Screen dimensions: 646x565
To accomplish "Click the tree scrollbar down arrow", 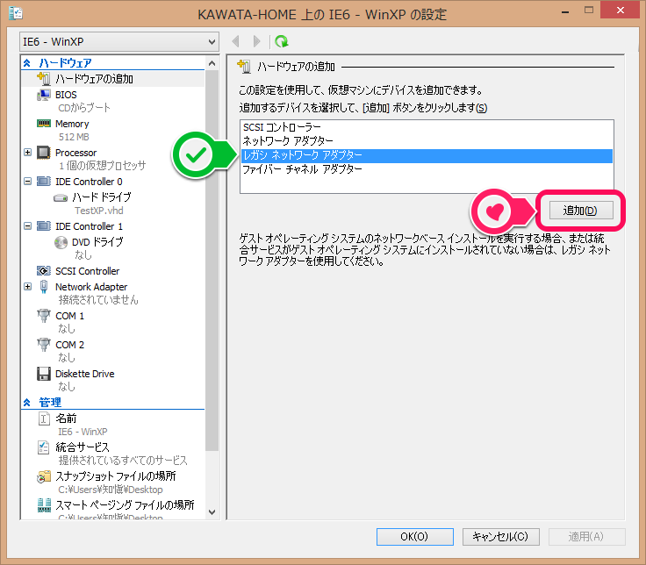I will pyautogui.click(x=212, y=512).
